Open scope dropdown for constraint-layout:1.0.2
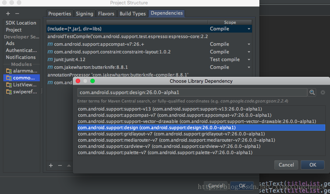 249,52
